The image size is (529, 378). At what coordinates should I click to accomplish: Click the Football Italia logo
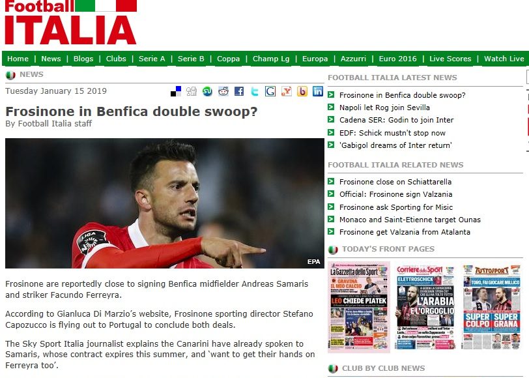71,22
